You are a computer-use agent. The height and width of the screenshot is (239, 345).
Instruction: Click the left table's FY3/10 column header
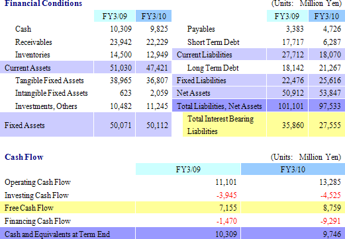(154, 16)
